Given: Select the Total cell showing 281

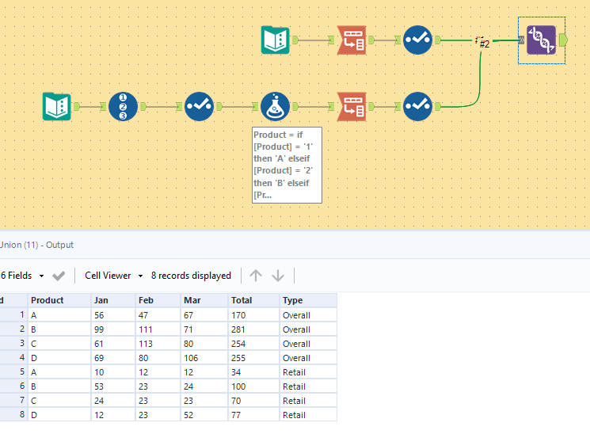Looking at the screenshot, I should pyautogui.click(x=254, y=329).
